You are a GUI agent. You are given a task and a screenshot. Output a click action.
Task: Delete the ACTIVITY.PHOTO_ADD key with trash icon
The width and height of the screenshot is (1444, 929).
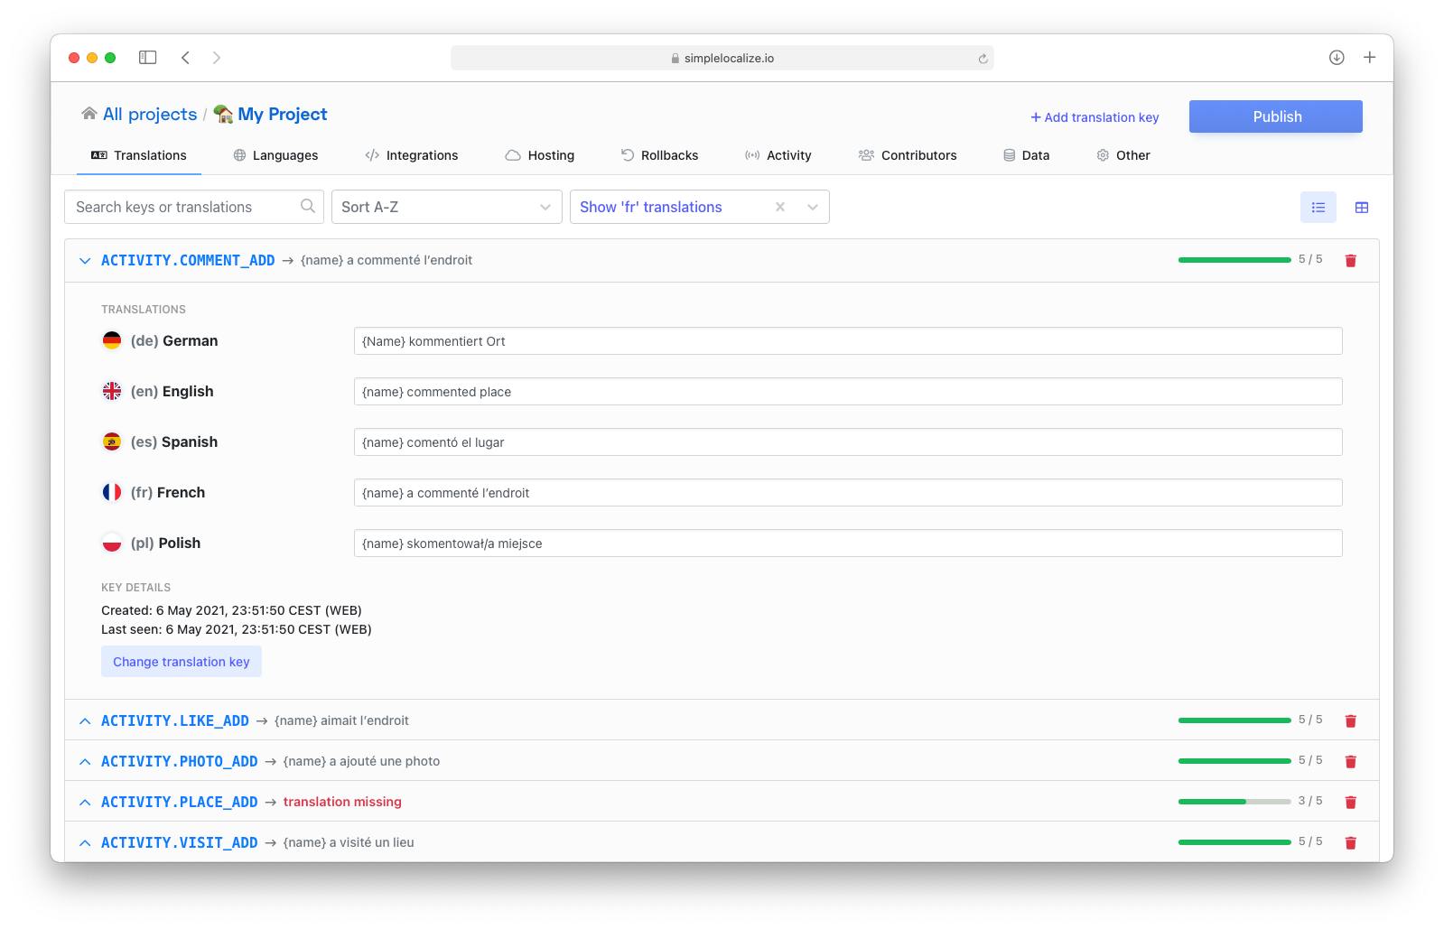(x=1351, y=762)
